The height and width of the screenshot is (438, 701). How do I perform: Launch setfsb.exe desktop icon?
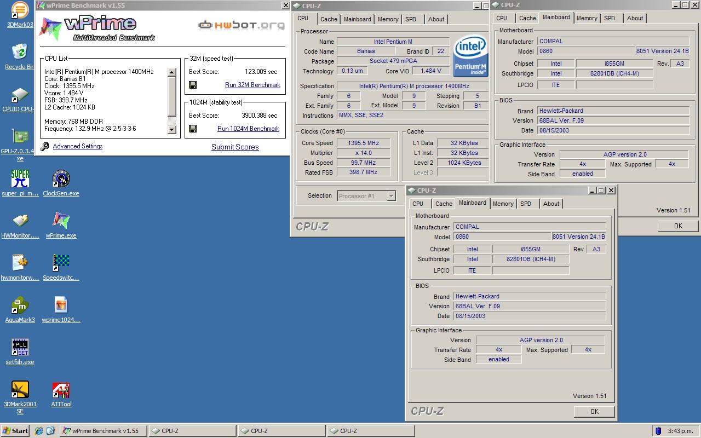(20, 351)
